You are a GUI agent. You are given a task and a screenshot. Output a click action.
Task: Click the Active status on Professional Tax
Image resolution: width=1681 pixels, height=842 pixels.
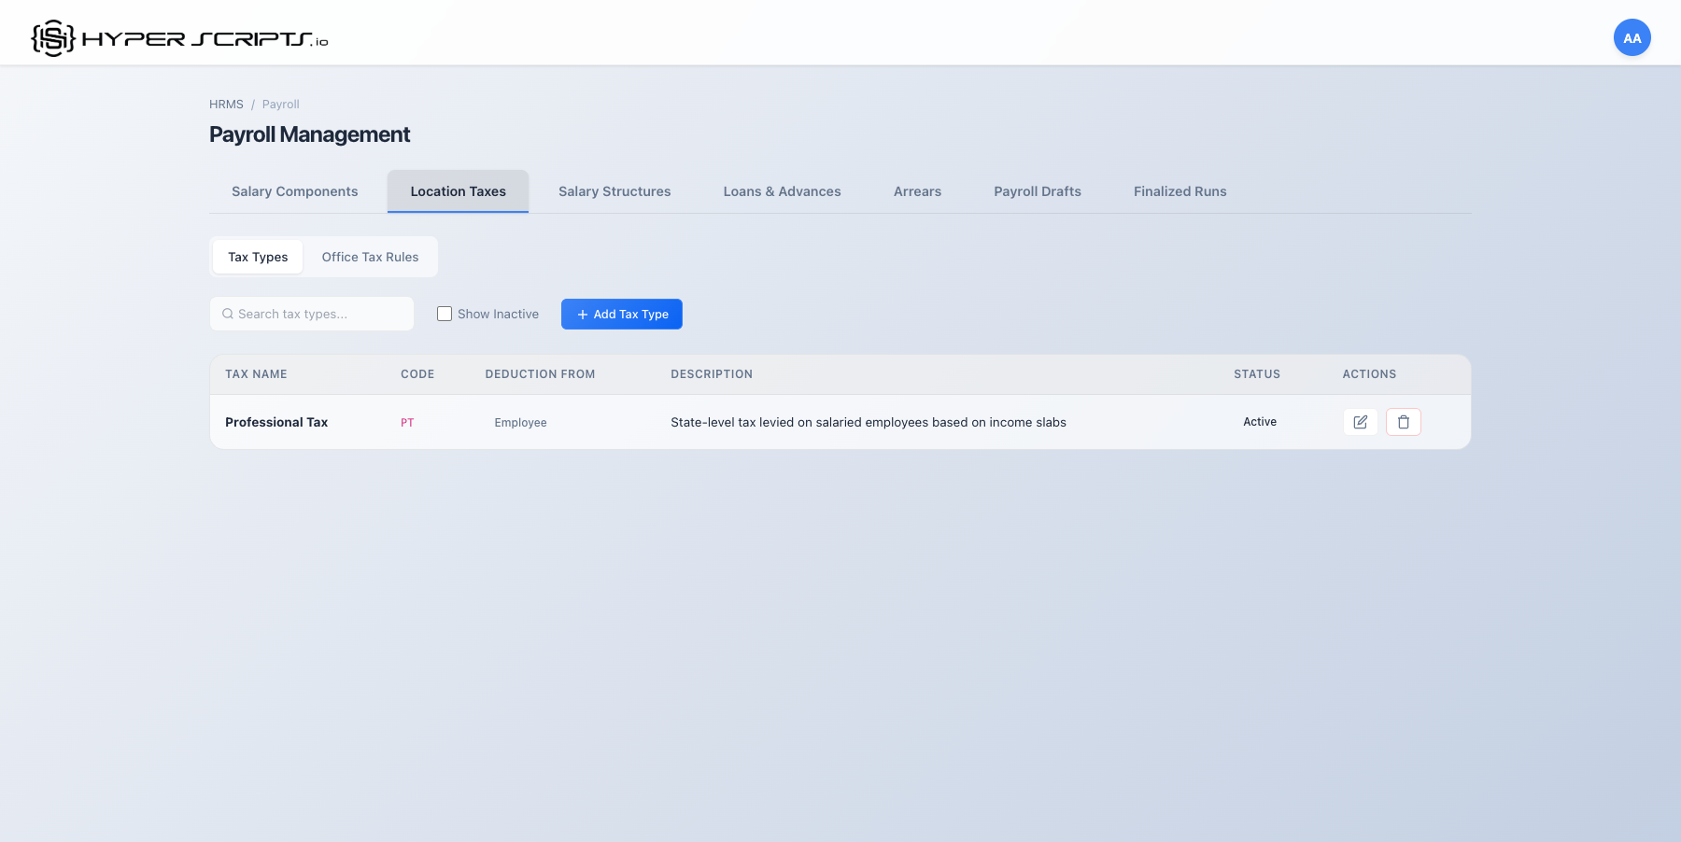(x=1259, y=422)
